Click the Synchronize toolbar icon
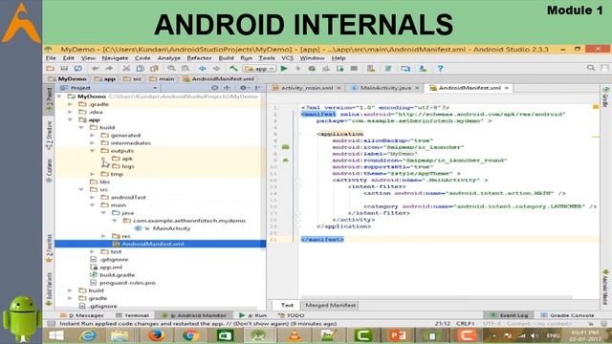 click(x=78, y=69)
